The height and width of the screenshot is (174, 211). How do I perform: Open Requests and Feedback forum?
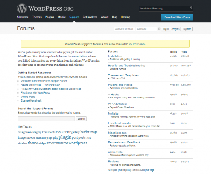tap(124, 142)
